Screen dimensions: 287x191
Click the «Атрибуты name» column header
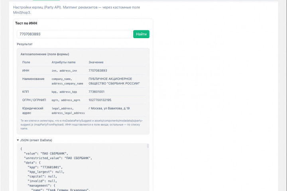click(x=63, y=62)
